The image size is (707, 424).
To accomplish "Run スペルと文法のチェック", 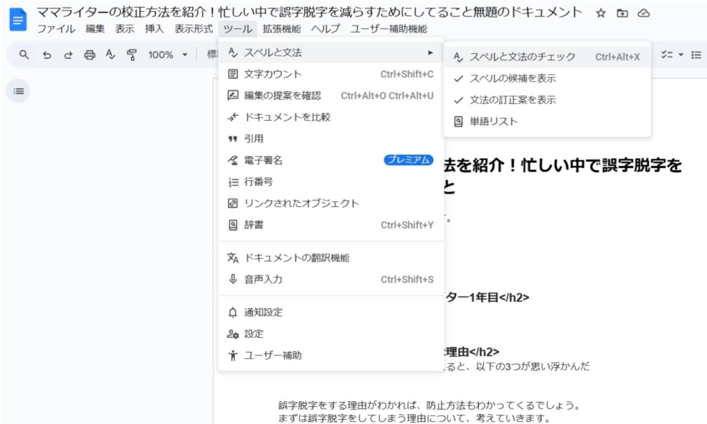I will [x=547, y=57].
